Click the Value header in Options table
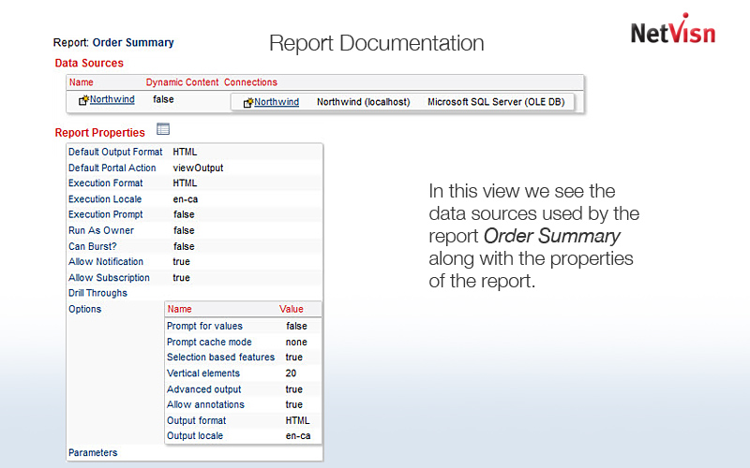This screenshot has height=468, width=750. (x=292, y=309)
